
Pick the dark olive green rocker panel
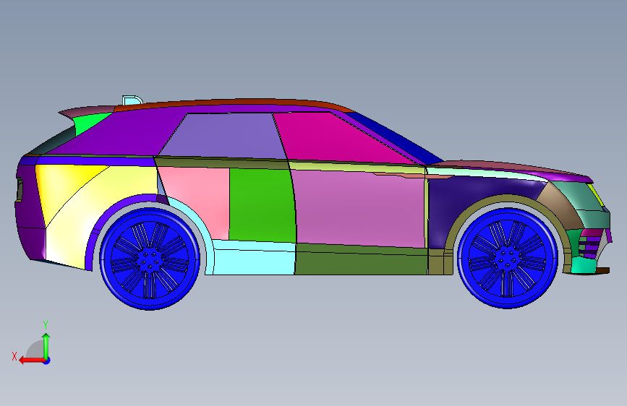coord(362,261)
